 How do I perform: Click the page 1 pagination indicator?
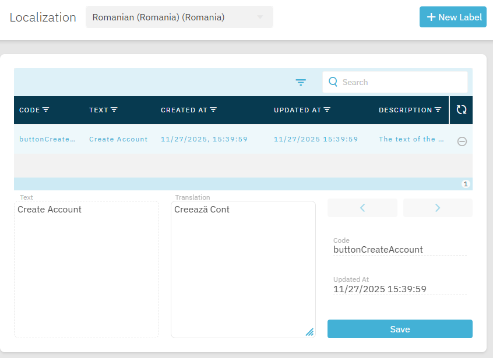[x=466, y=184]
